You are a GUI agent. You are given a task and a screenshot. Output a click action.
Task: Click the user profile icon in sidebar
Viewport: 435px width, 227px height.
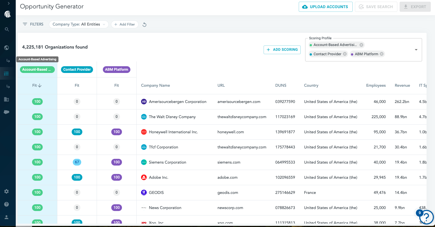(6, 217)
